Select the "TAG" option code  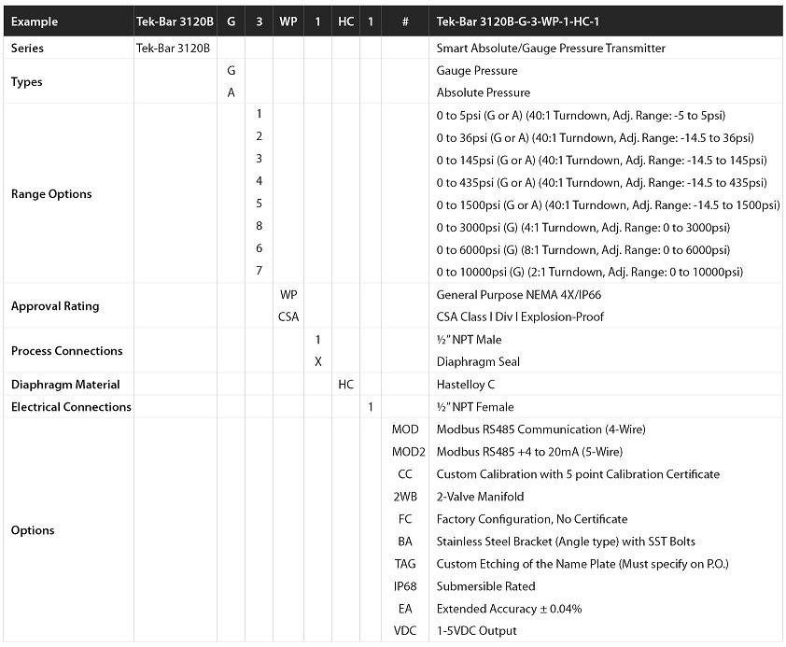pyautogui.click(x=405, y=564)
